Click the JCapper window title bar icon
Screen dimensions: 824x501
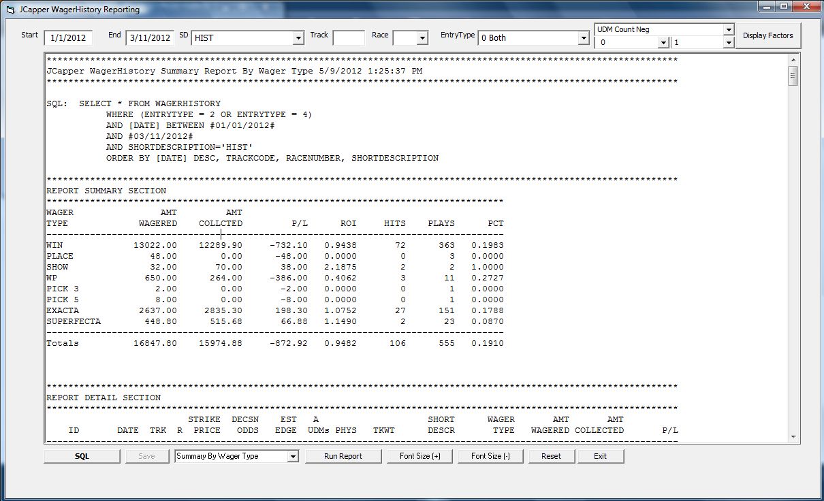pos(10,10)
